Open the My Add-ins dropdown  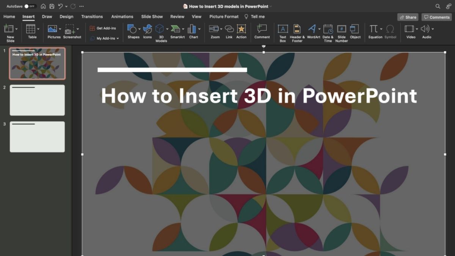118,38
